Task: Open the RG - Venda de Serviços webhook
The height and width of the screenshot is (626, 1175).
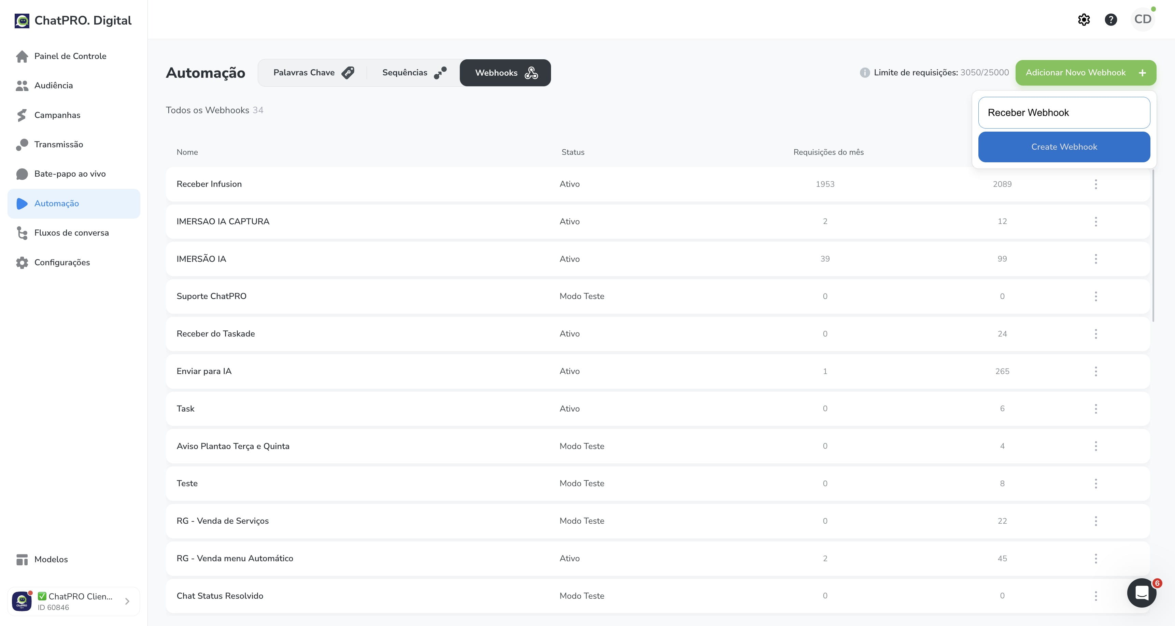Action: pos(657,521)
